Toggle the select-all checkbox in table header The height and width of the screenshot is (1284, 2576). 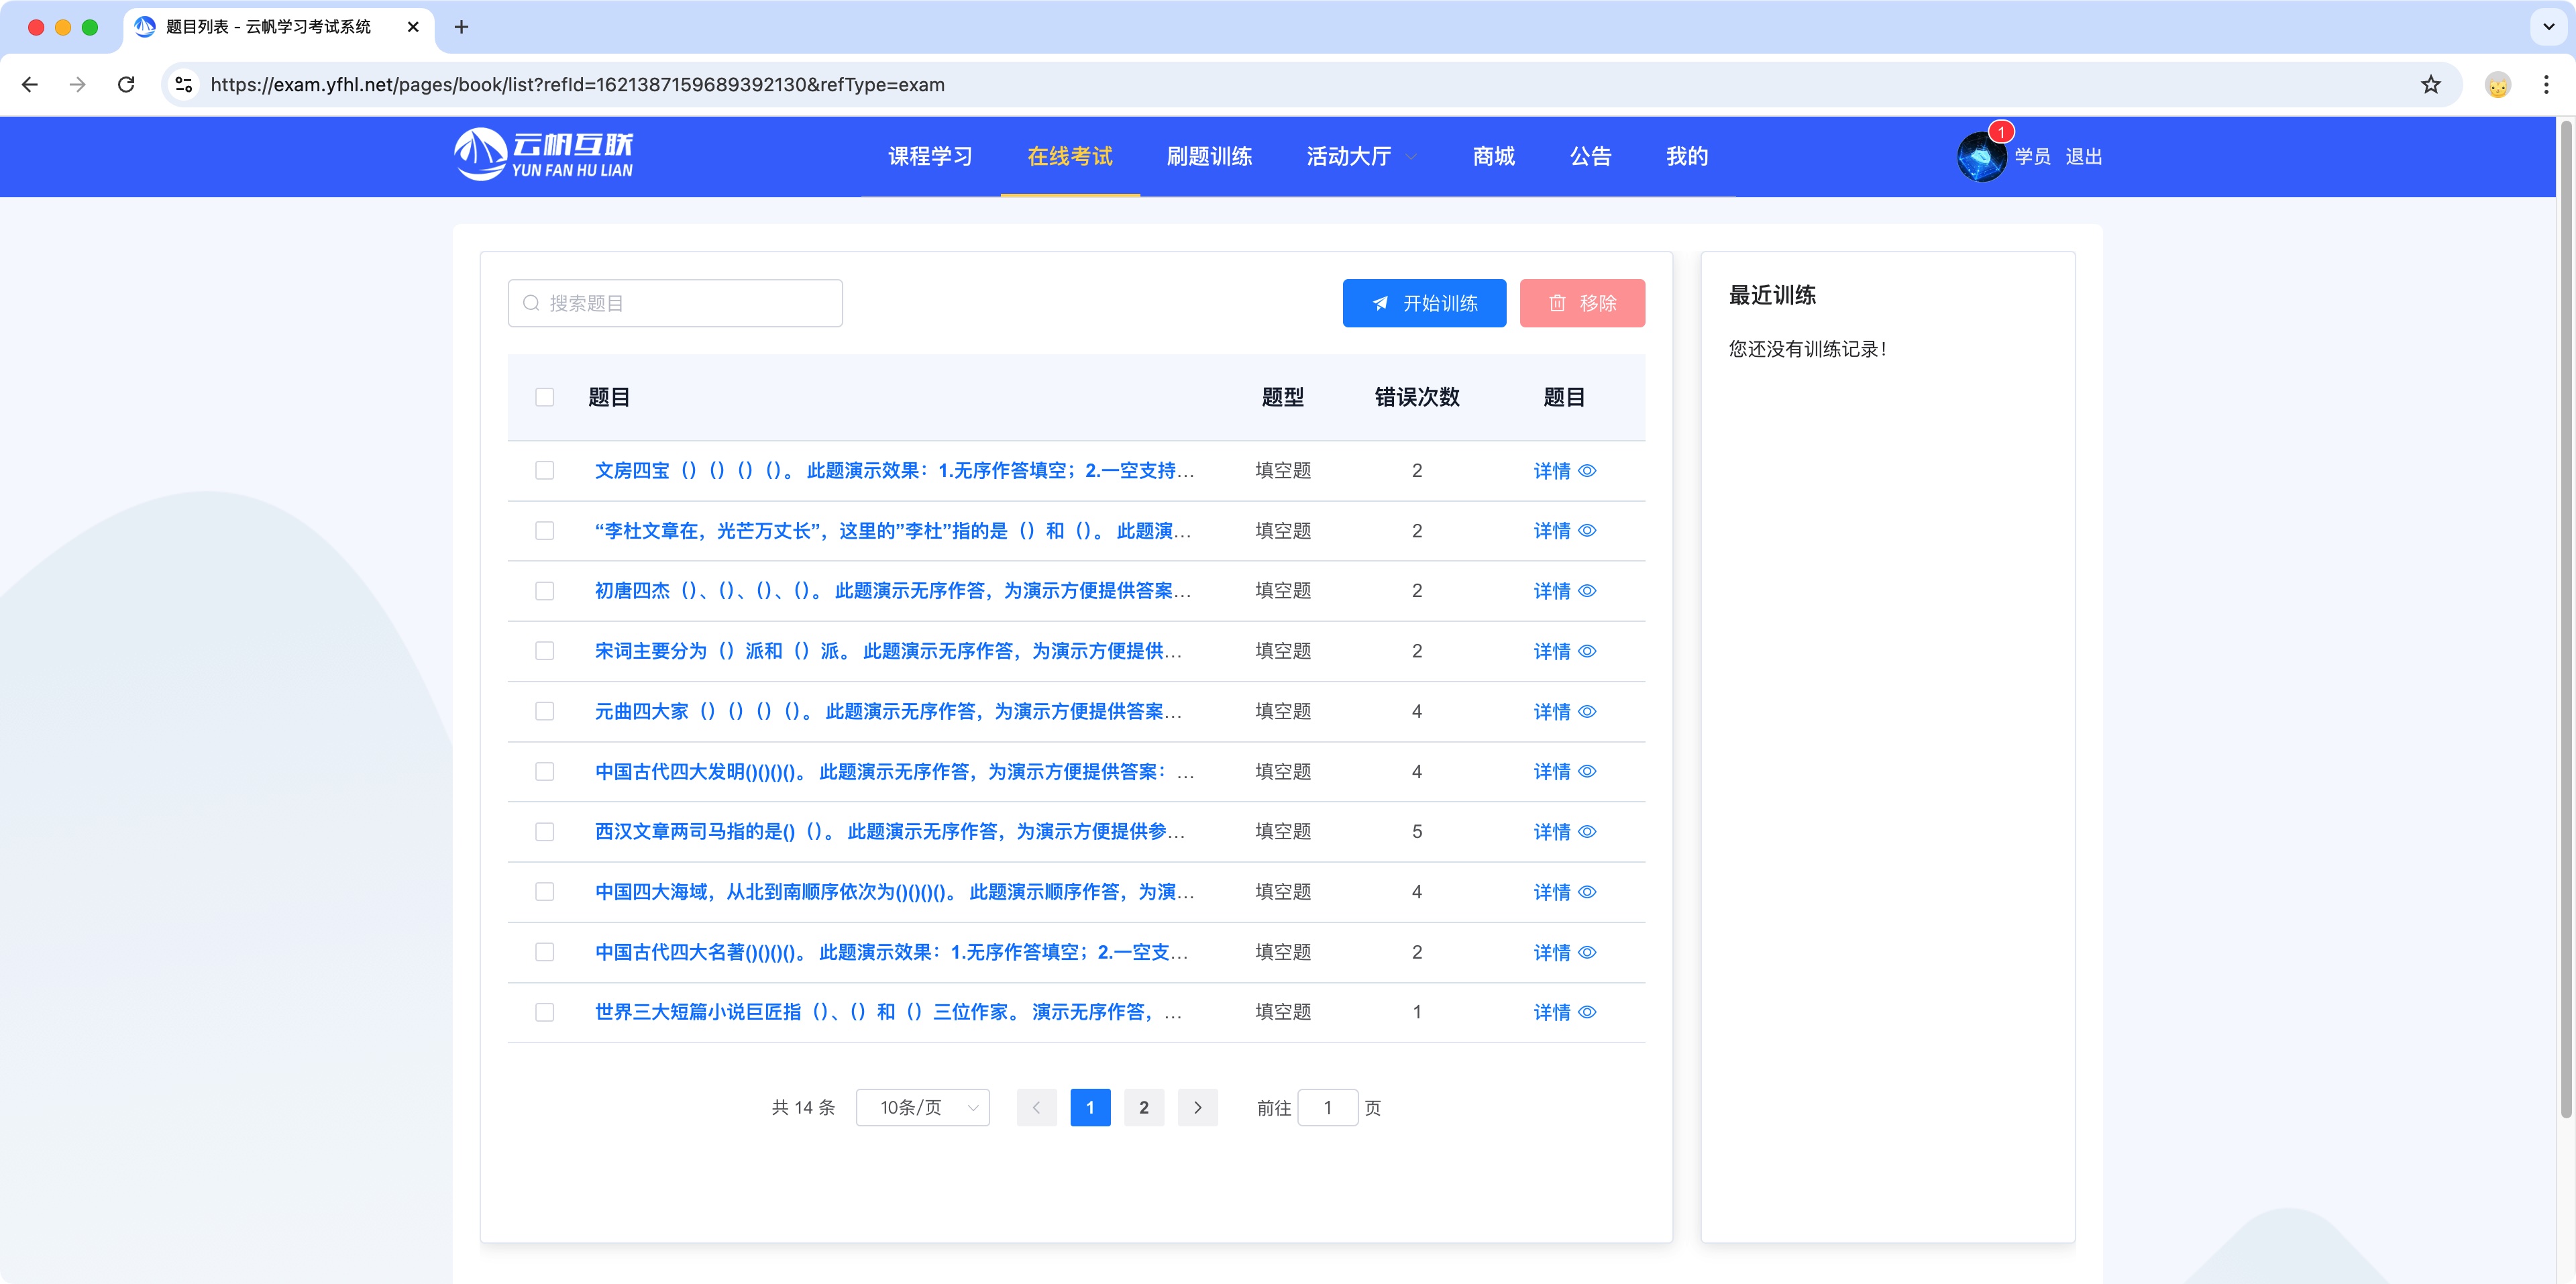point(544,397)
